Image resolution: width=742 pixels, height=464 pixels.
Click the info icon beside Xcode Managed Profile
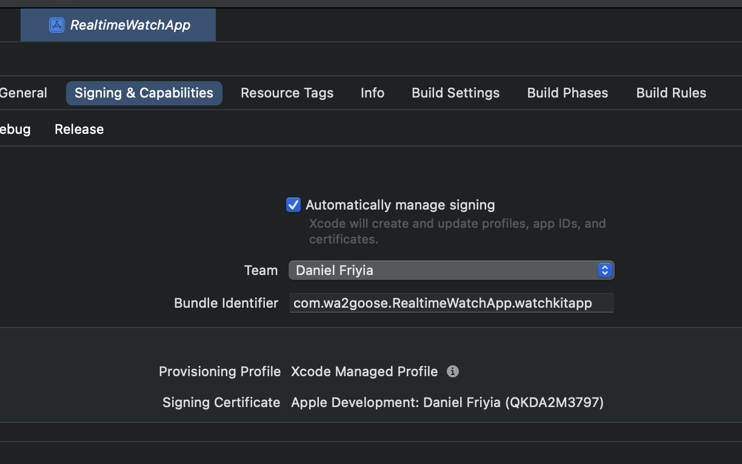coord(453,371)
